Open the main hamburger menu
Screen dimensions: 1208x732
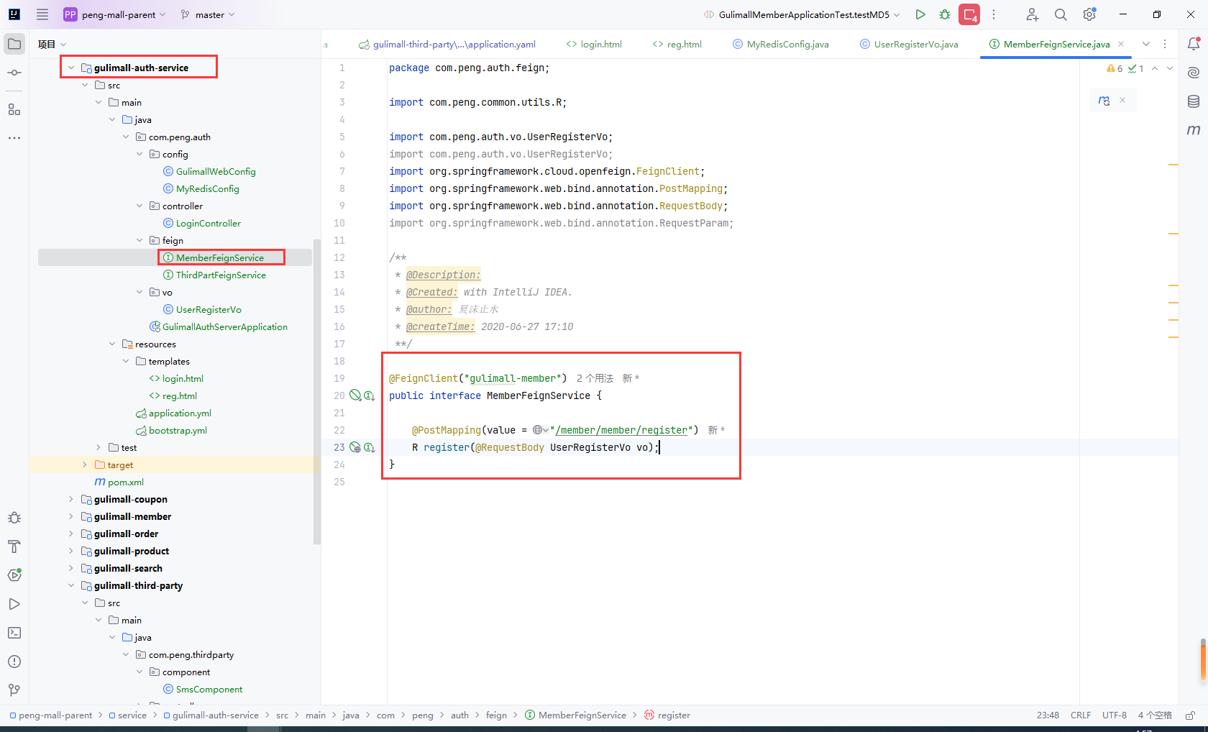click(42, 14)
